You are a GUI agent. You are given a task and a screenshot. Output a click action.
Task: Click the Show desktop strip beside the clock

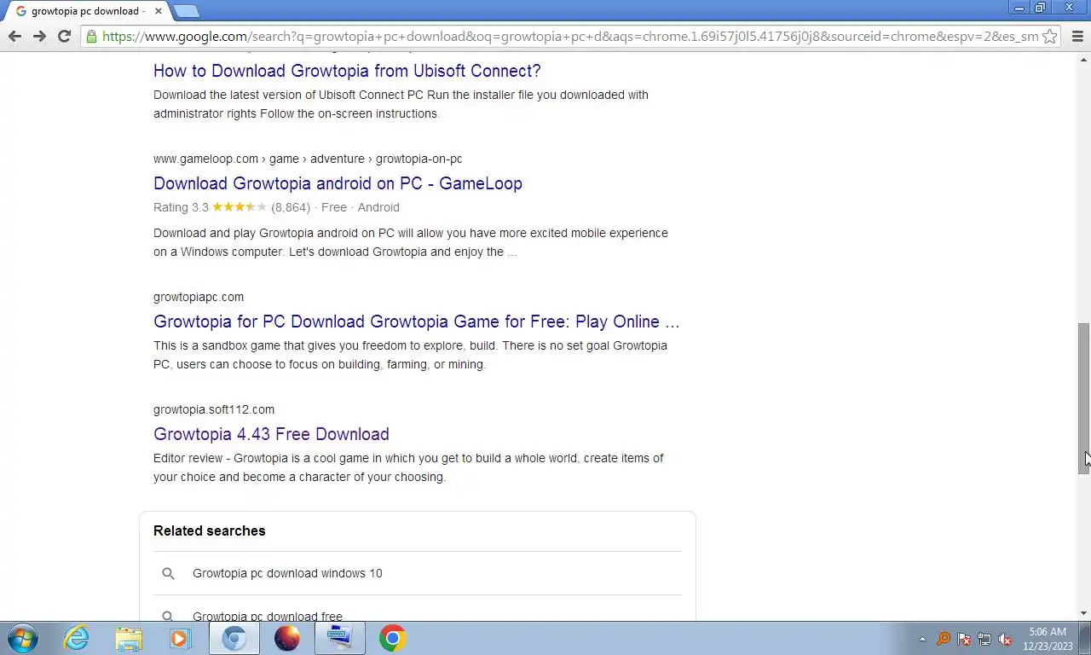[x=1084, y=639]
